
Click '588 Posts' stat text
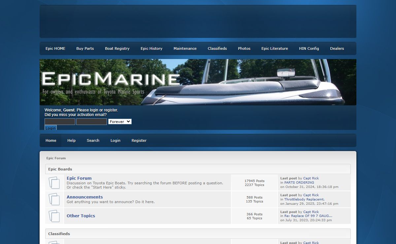point(254,198)
